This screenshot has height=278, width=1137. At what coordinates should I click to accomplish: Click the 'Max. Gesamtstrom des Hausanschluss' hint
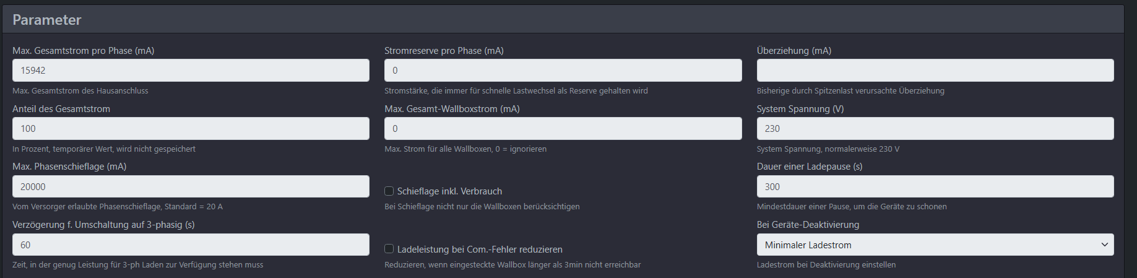coord(80,91)
